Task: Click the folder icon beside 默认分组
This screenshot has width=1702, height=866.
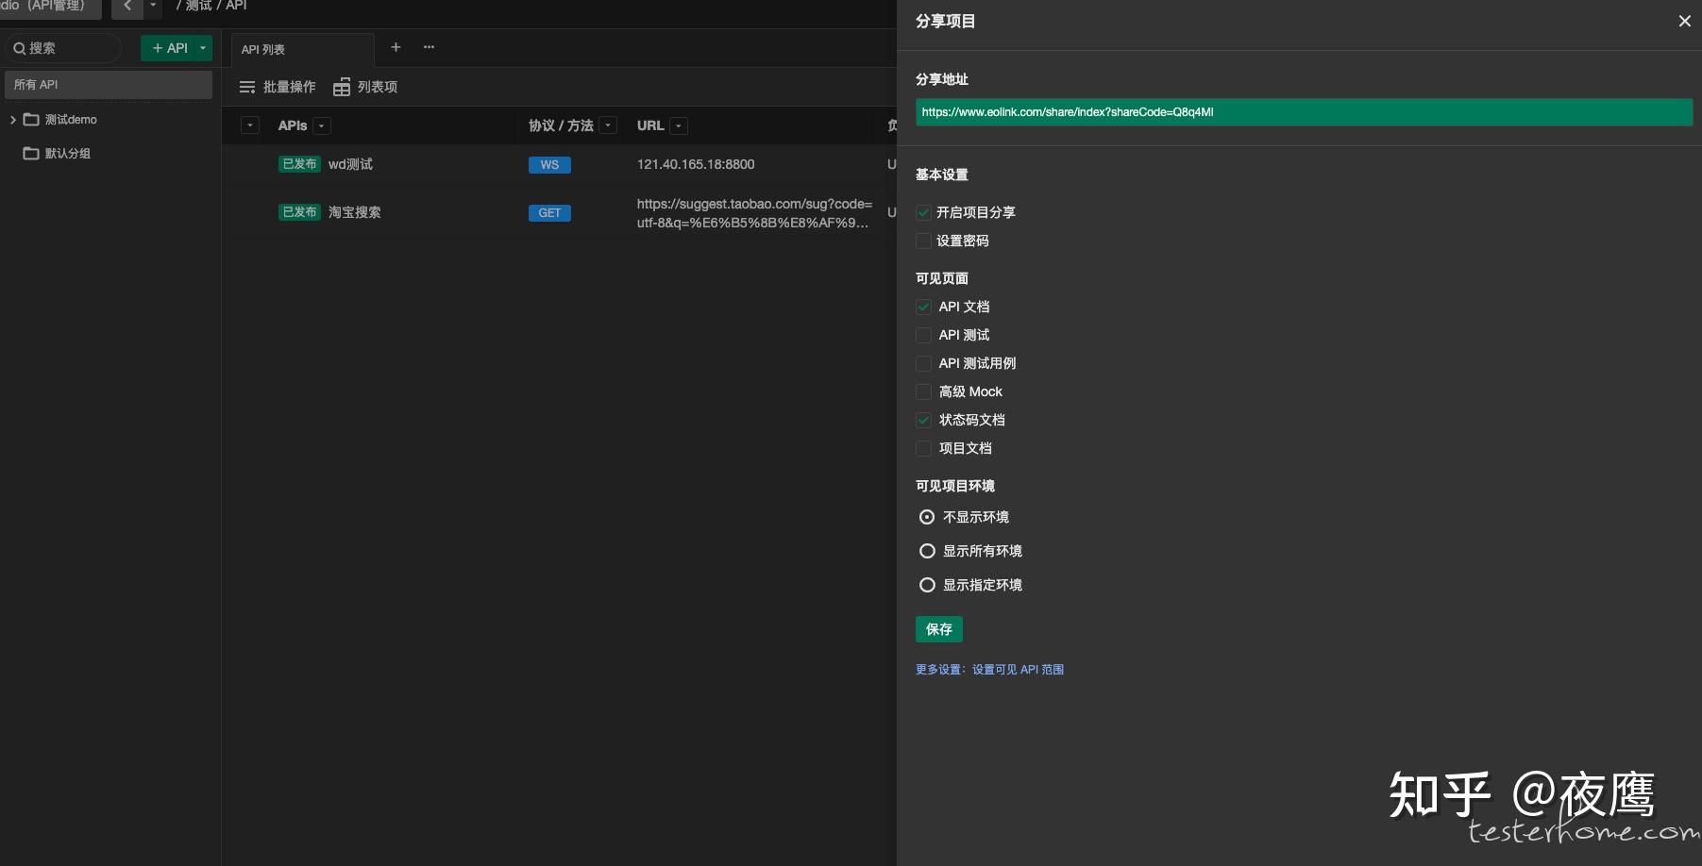Action: pos(31,153)
